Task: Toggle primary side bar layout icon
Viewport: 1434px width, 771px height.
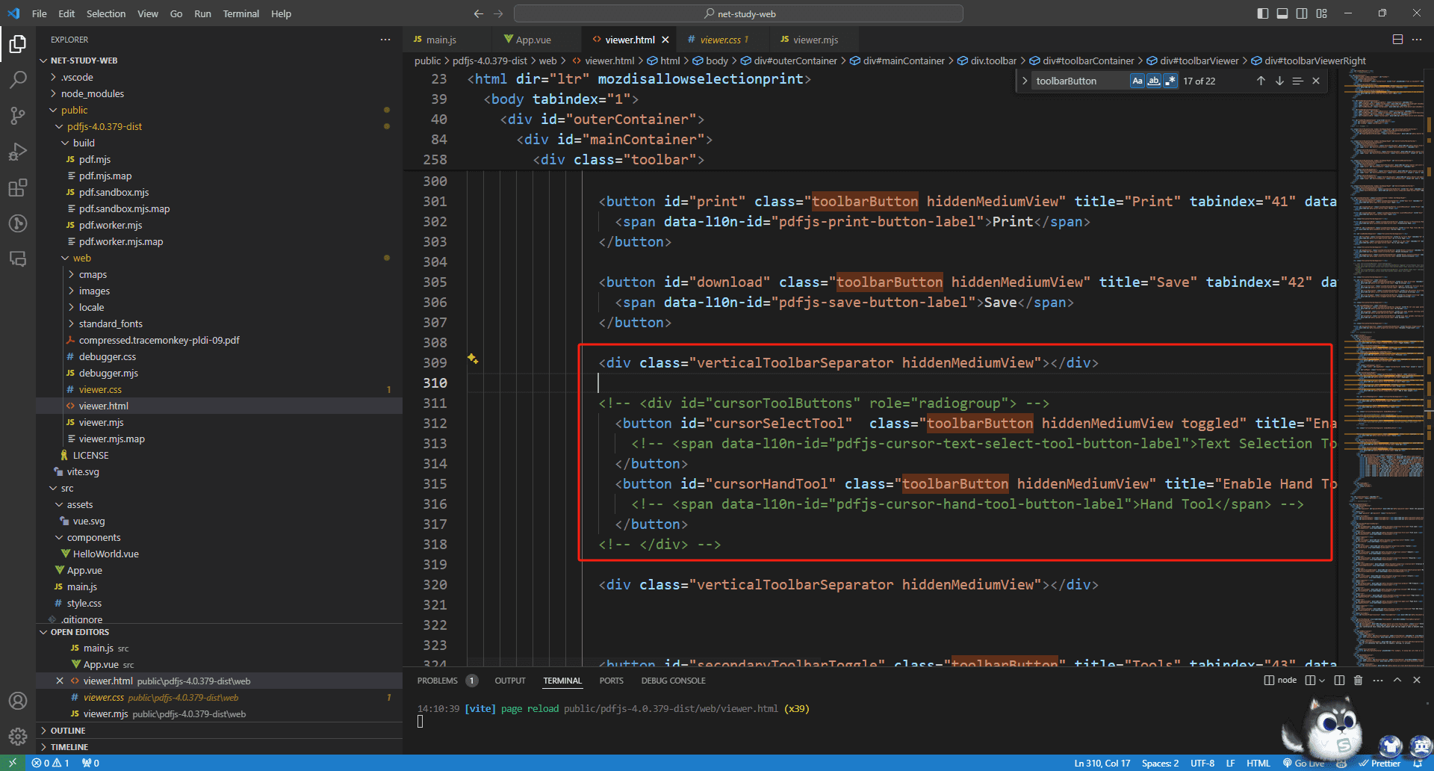Action: [x=1263, y=13]
